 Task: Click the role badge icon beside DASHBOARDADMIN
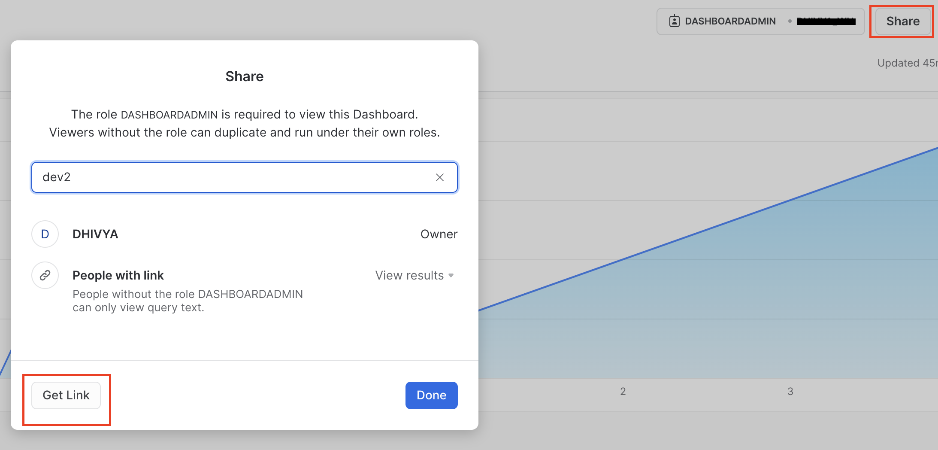[x=674, y=21]
